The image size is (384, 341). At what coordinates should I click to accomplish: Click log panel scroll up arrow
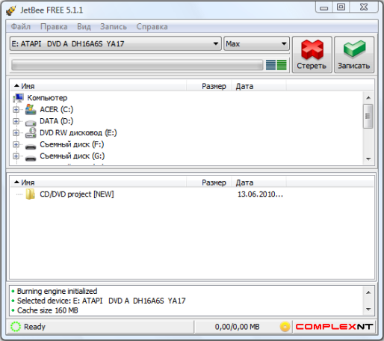coord(368,292)
